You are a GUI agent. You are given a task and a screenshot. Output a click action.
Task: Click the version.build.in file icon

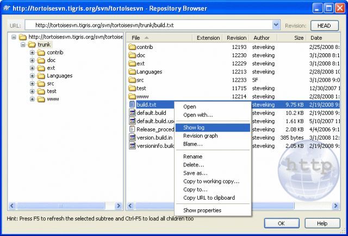point(132,138)
